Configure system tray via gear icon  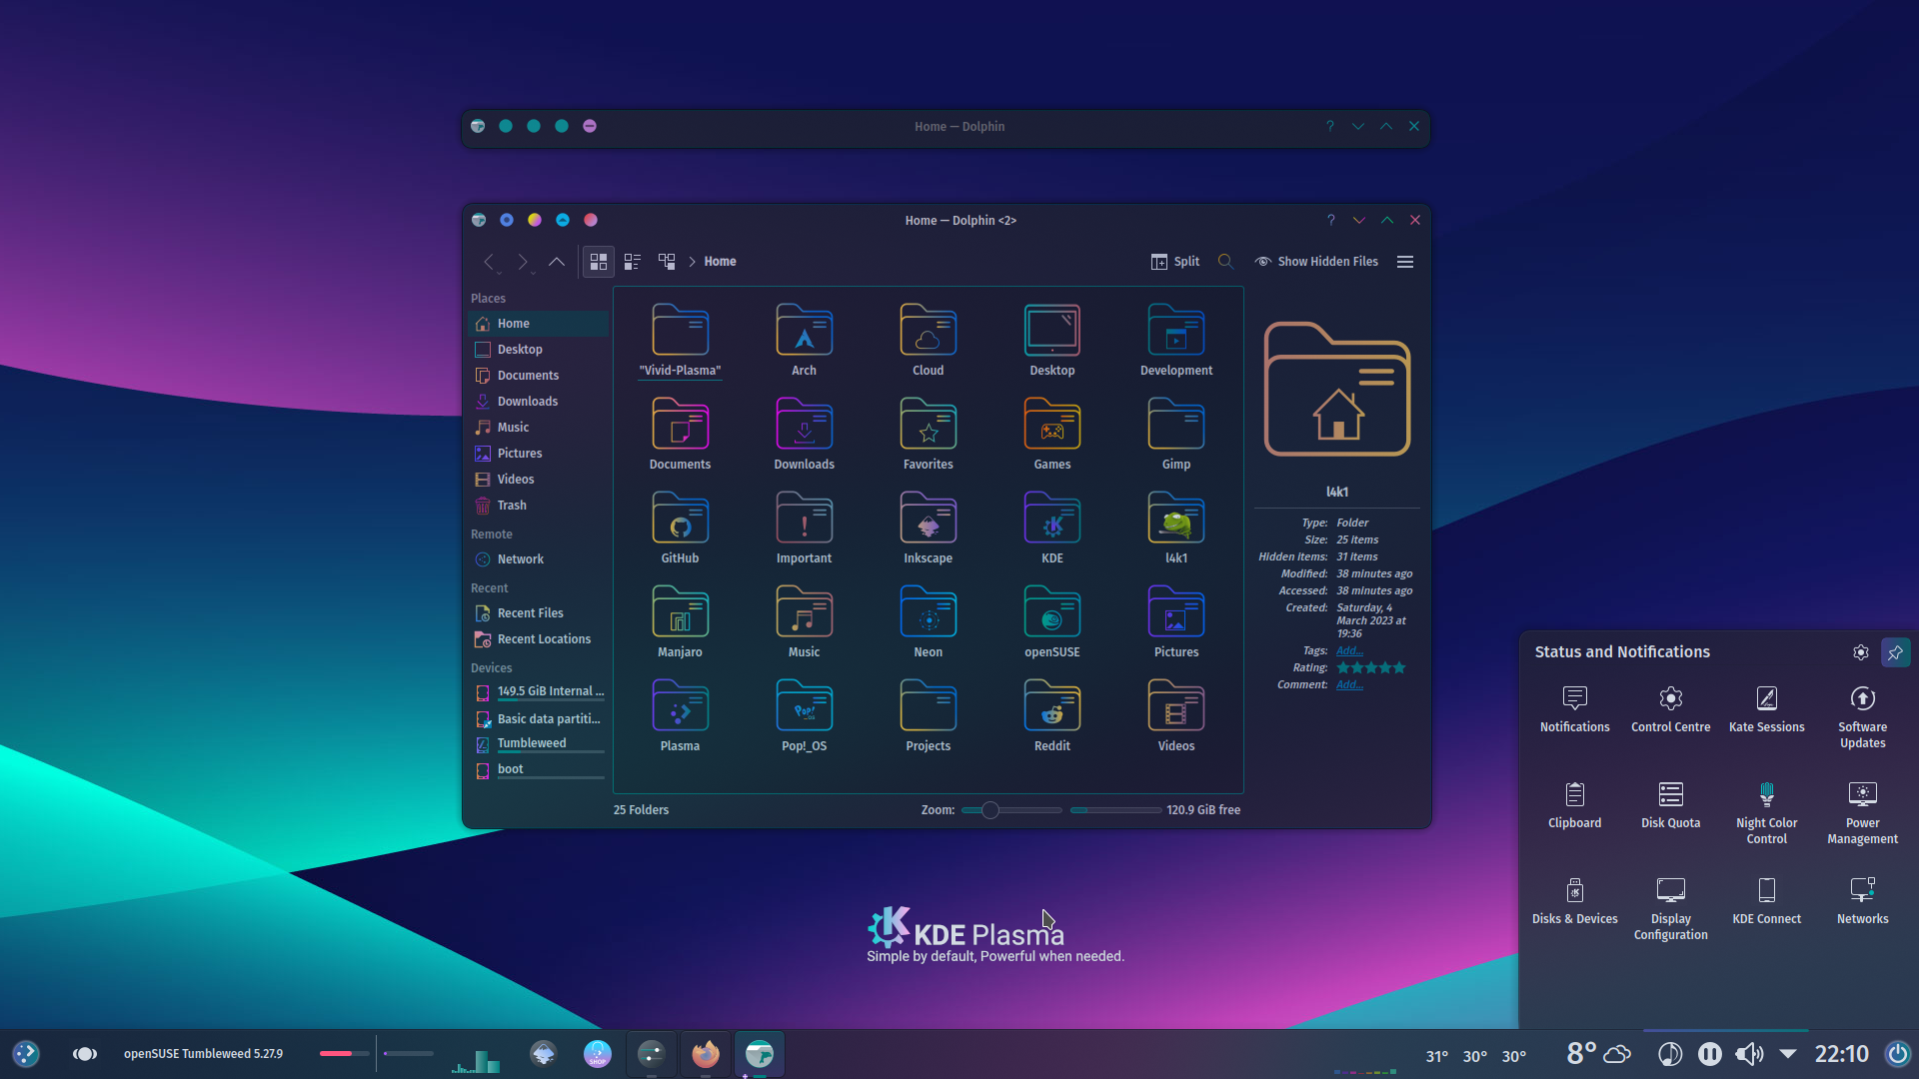click(x=1861, y=652)
